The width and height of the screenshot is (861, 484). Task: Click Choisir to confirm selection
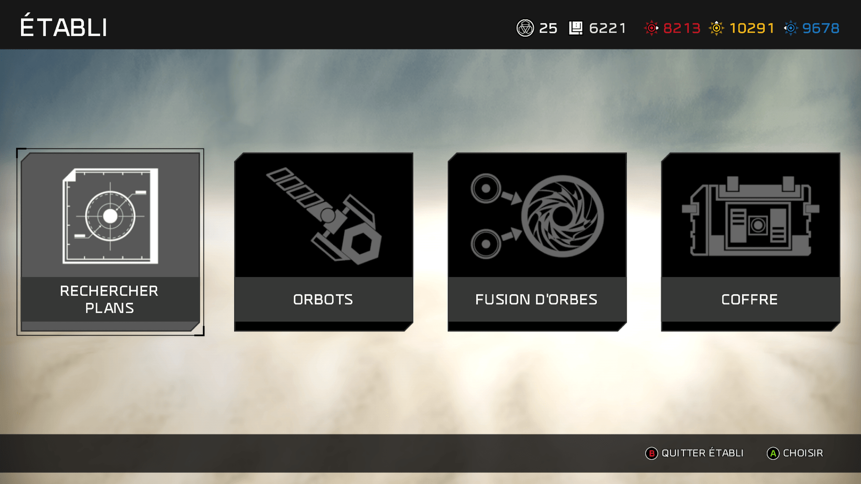[x=803, y=453]
